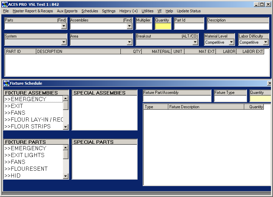Select >>HID in Fixture Parts
Viewport: 273px width, 197px height.
point(33,175)
